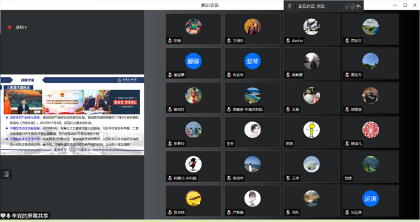Maximize the 腾讯会议 window
420x222 pixels.
pyautogui.click(x=405, y=5)
